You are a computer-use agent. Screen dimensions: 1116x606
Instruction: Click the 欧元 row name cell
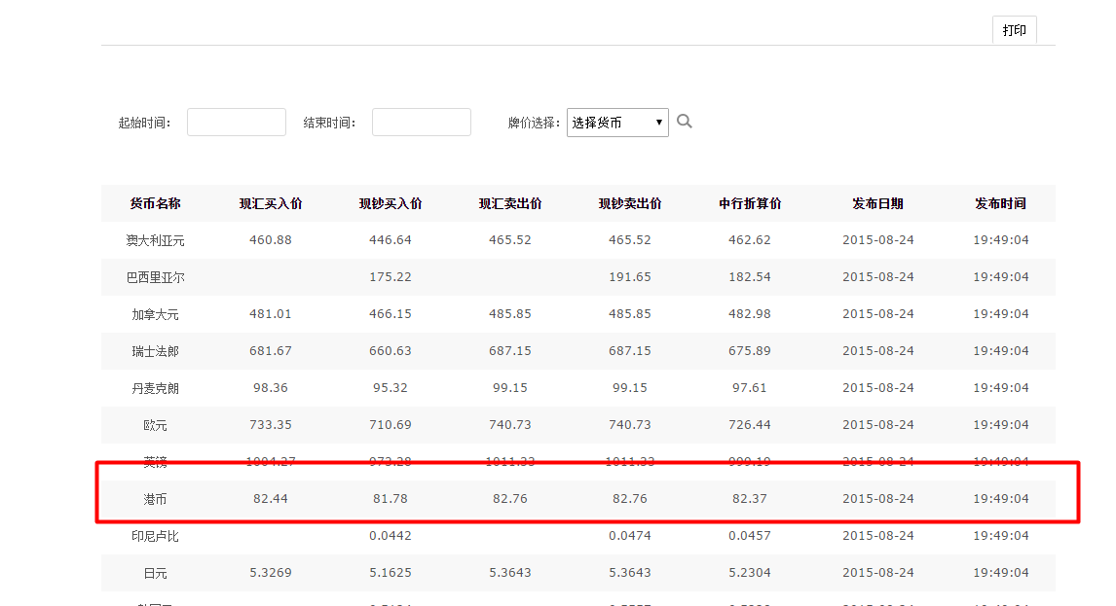(155, 425)
